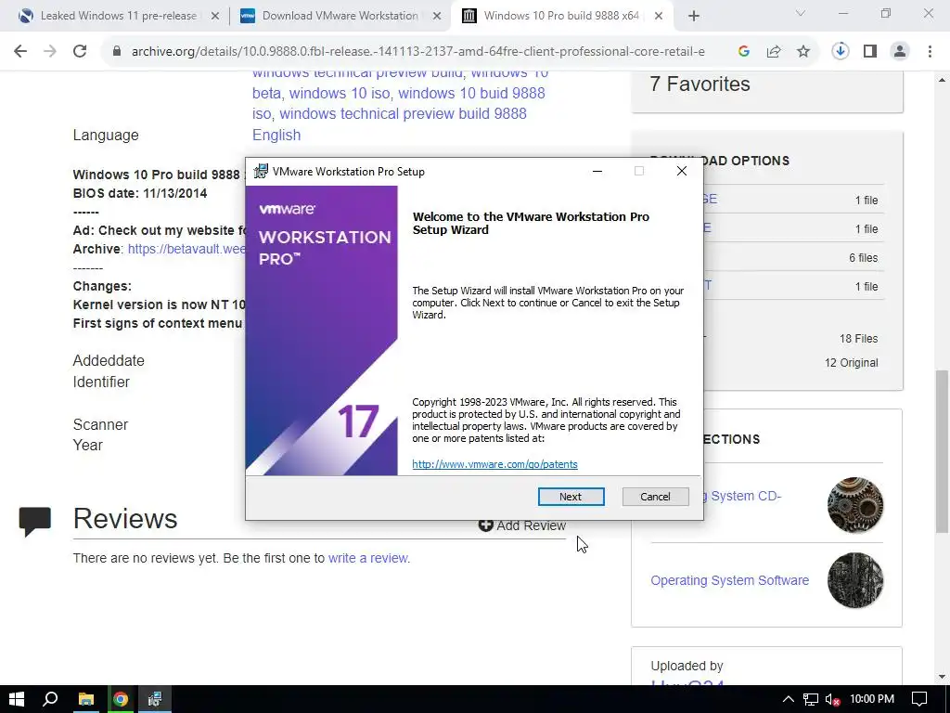Click 18 Files in download options
Image resolution: width=950 pixels, height=713 pixels.
click(858, 339)
